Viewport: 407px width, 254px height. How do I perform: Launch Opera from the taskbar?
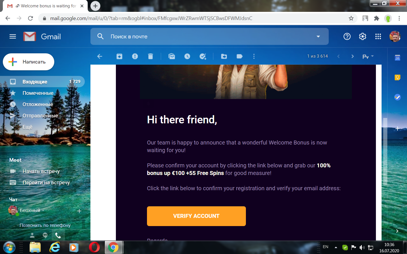[x=94, y=248]
